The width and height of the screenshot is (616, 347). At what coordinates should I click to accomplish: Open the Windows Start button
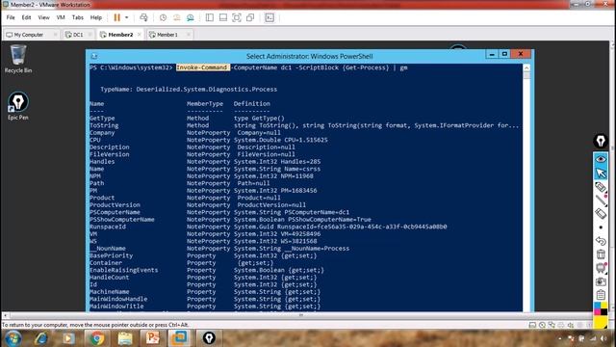(x=13, y=338)
